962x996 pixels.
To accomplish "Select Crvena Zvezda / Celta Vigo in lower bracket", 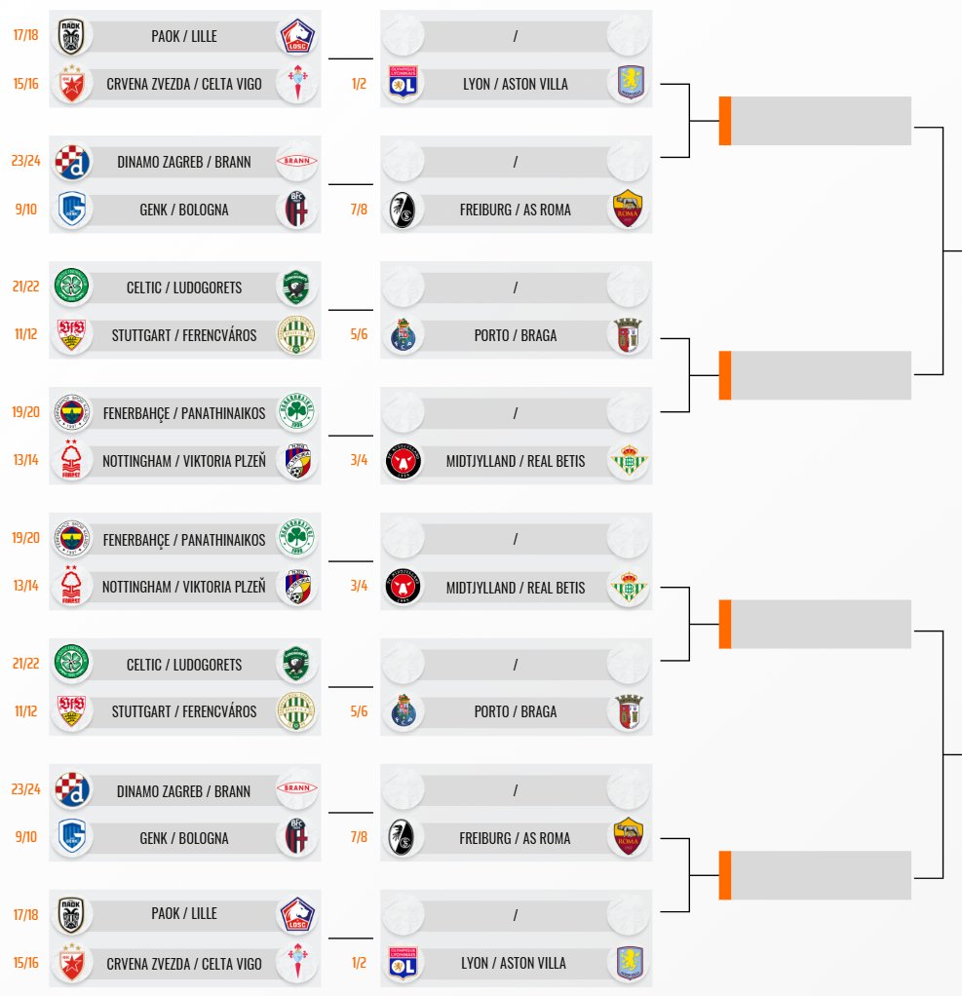I will tap(184, 964).
